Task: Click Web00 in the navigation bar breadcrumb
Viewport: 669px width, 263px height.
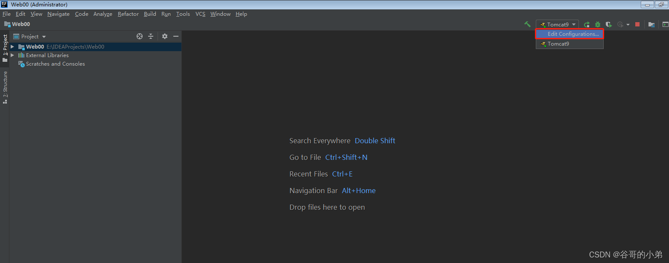Action: [17, 24]
